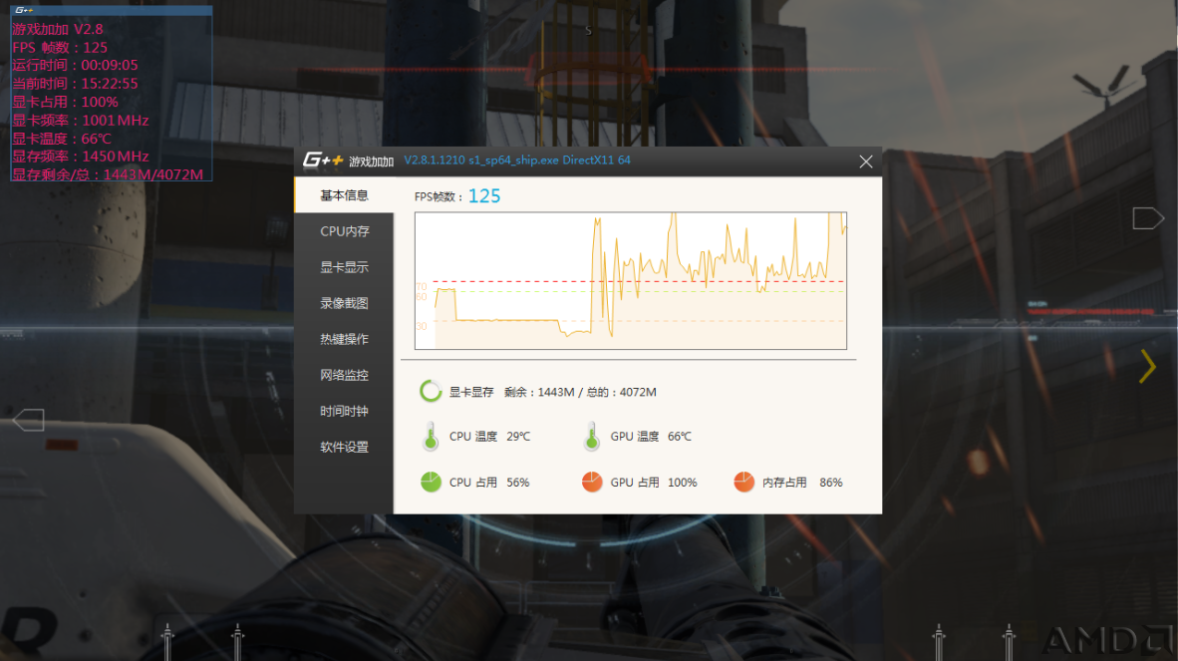Click overlay line 显卡温度：66℃

(x=62, y=139)
